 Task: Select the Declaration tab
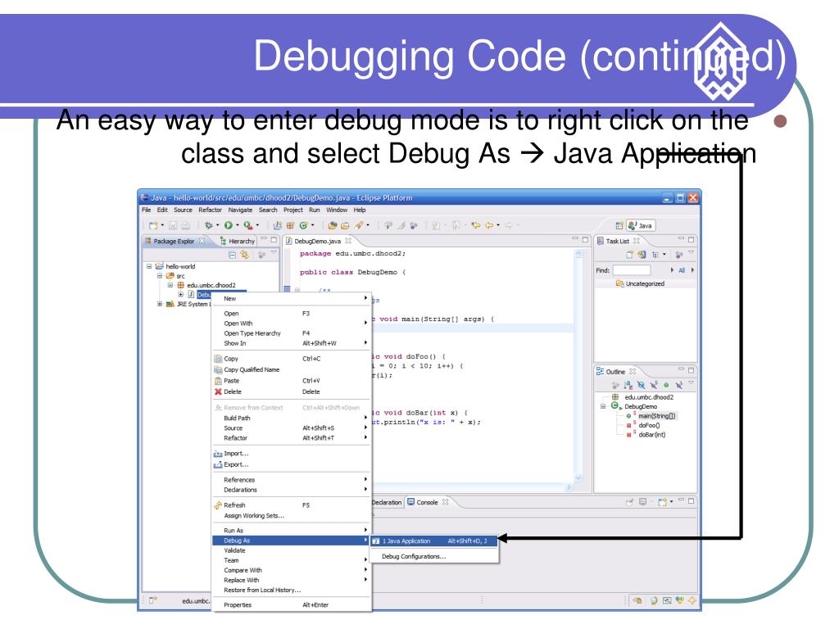(387, 502)
